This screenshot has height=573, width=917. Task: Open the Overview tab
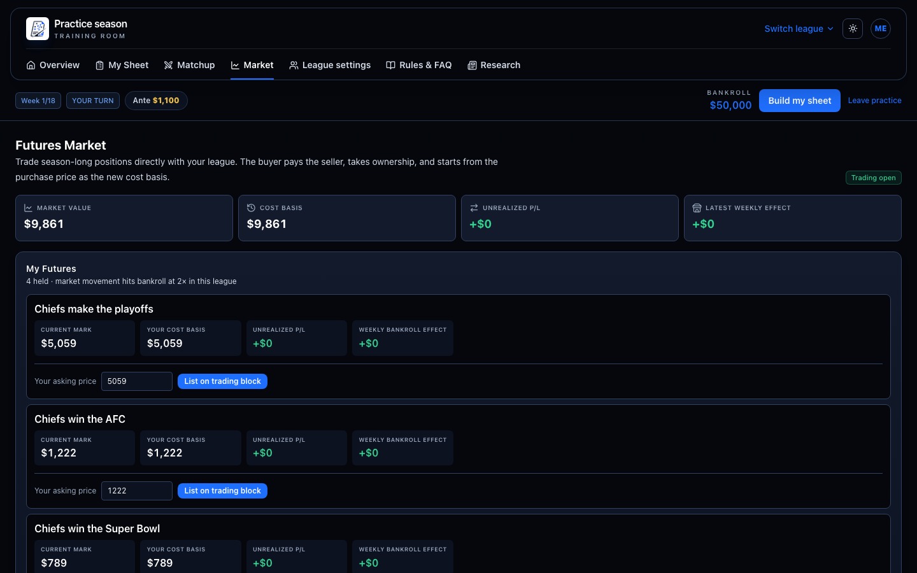tap(53, 65)
